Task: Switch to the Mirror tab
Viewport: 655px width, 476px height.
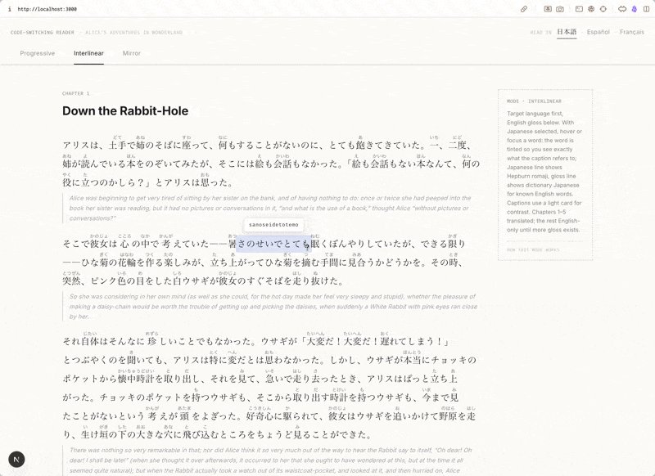Action: click(x=132, y=53)
